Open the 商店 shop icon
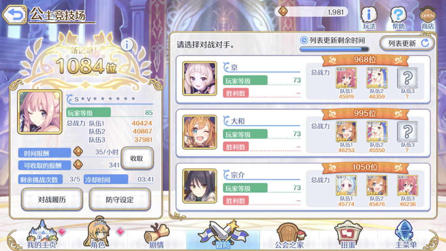Viewport: 446px width, 251px height. 427,18
